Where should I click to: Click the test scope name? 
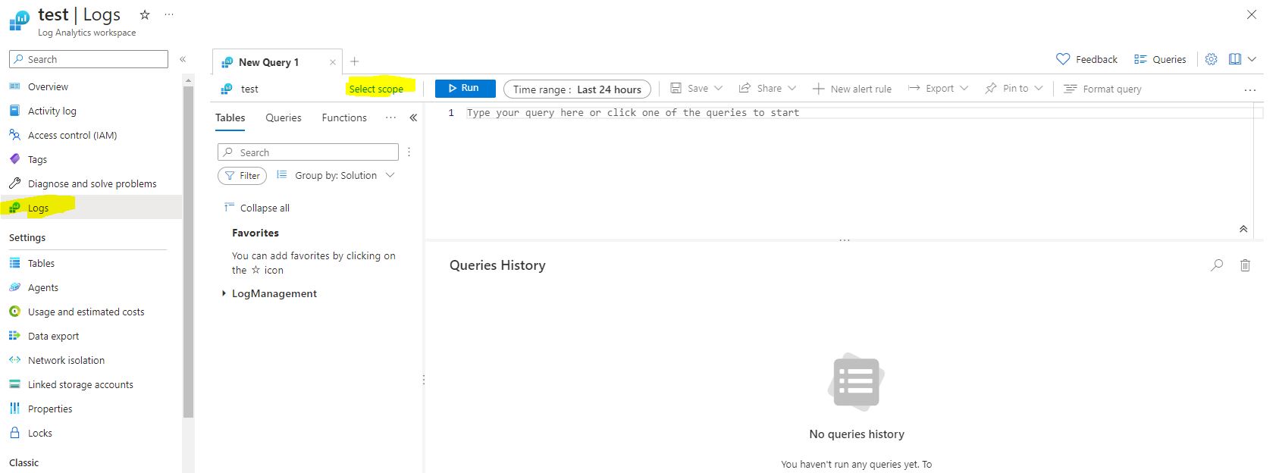249,89
